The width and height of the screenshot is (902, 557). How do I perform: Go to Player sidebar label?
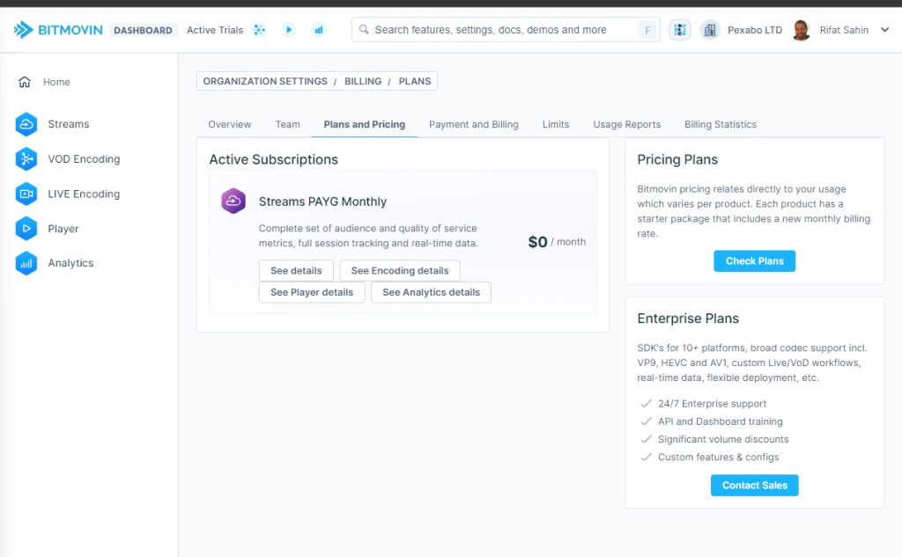click(63, 229)
